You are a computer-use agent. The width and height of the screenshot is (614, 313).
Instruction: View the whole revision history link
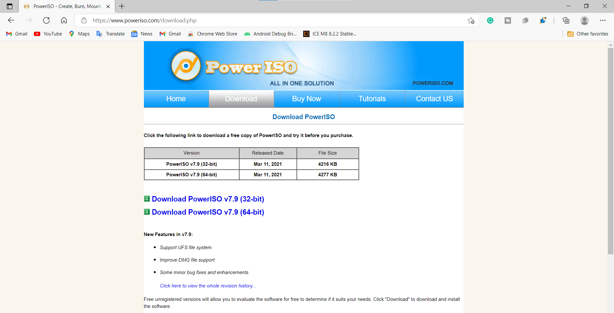(x=208, y=286)
